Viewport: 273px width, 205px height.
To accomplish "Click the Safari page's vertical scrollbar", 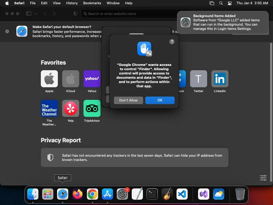I will (271, 112).
